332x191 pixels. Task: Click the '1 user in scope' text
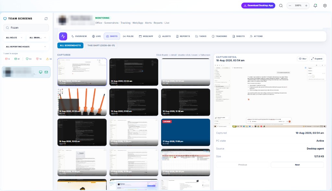11,54
